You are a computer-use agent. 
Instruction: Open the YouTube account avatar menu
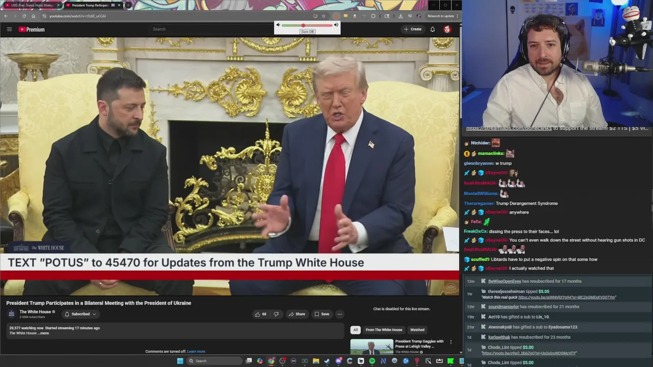click(x=447, y=29)
